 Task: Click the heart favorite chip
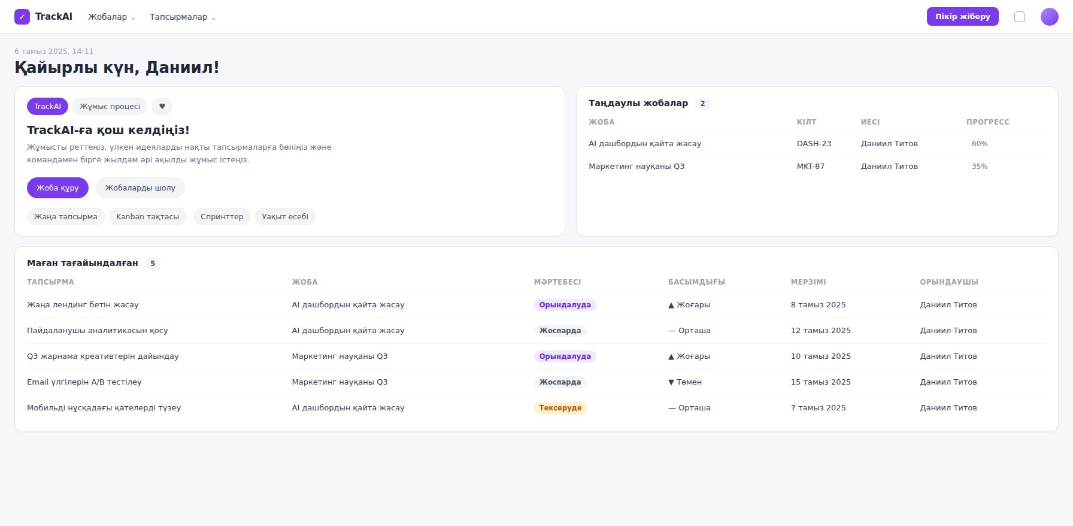pyautogui.click(x=162, y=107)
